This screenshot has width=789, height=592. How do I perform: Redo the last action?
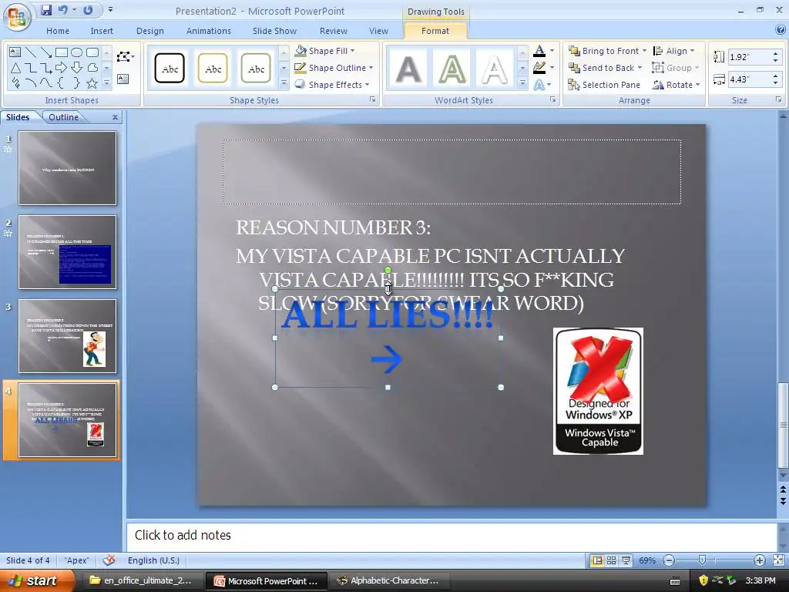[x=88, y=10]
